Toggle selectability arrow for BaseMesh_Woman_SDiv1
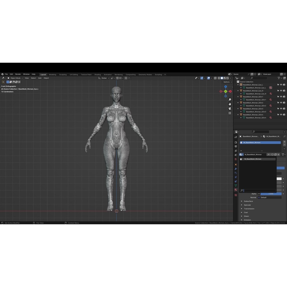 278,97
